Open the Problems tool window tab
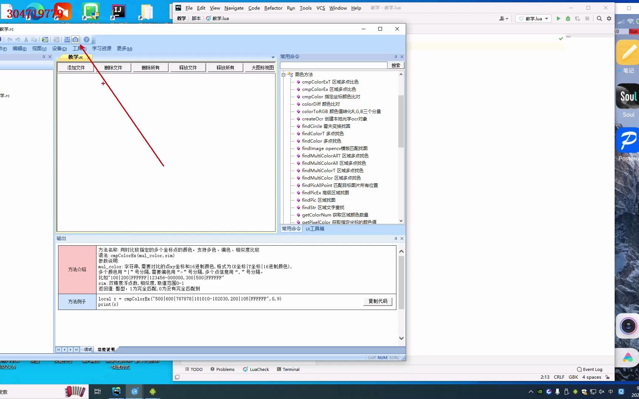The image size is (639, 399). click(222, 369)
